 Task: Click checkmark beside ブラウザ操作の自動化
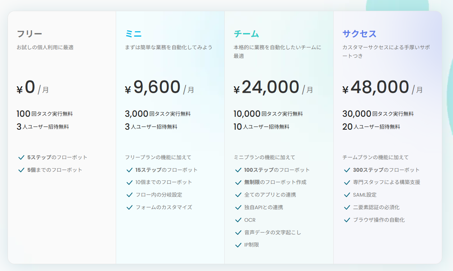point(347,220)
